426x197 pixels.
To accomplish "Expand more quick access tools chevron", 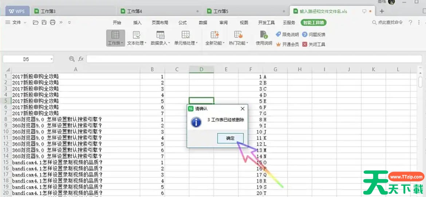I will [x=61, y=23].
